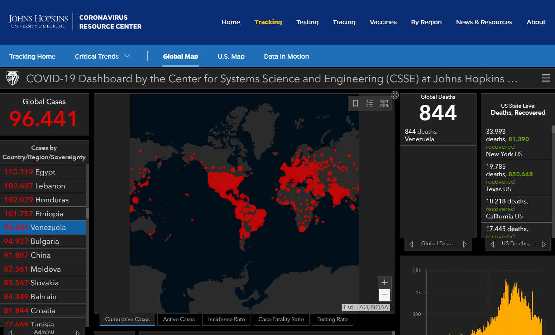Go to previous Global Deaths panel
Viewport: 555px width, 335px height.
[x=411, y=244]
